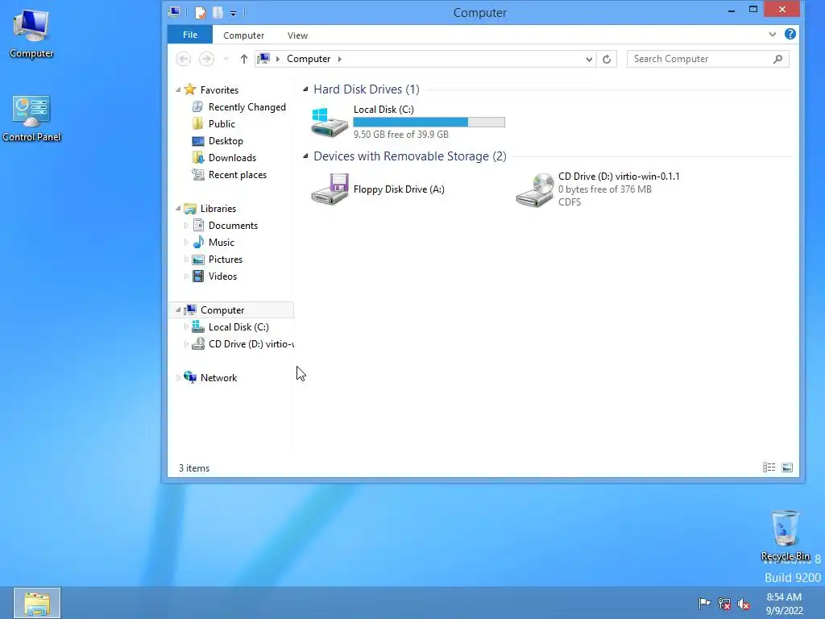Screen dimensions: 825x619
Task: Select the Control Panel desktop icon
Action: (x=31, y=118)
